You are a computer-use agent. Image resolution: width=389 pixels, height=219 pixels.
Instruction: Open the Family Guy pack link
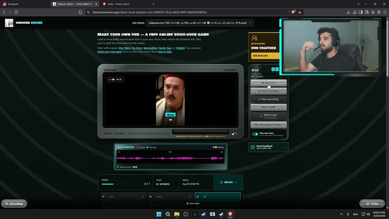click(x=165, y=48)
